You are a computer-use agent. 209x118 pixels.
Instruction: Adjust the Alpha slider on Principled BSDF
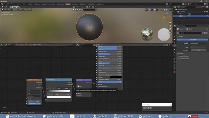[x=110, y=82]
